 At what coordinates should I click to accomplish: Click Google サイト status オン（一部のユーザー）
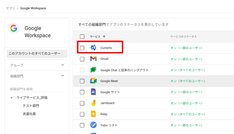coord(186,92)
